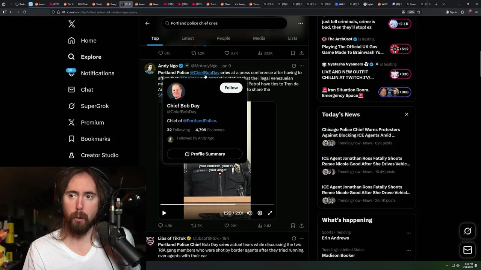Share Andy Ngo's post
The width and height of the screenshot is (481, 270).
[x=301, y=226]
